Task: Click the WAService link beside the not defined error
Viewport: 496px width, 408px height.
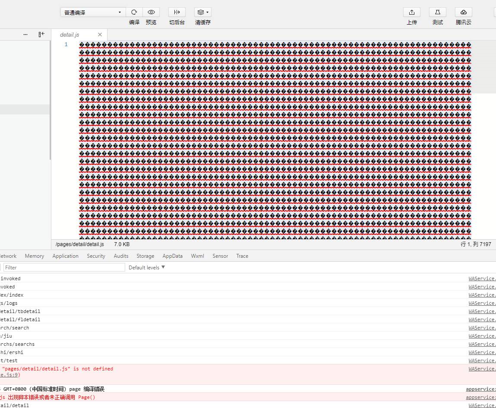Action: tap(482, 369)
